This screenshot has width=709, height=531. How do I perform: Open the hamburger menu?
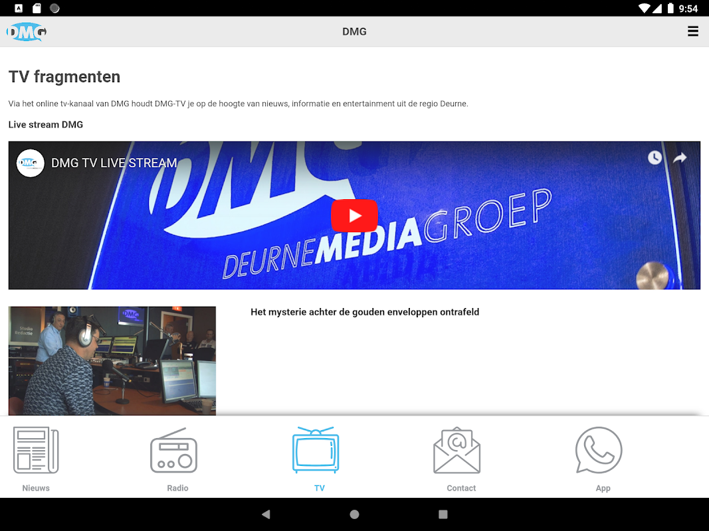693,31
